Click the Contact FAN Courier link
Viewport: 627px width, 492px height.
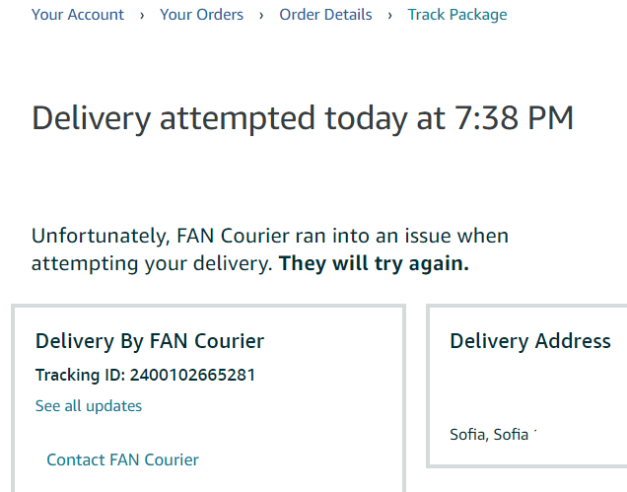(122, 459)
